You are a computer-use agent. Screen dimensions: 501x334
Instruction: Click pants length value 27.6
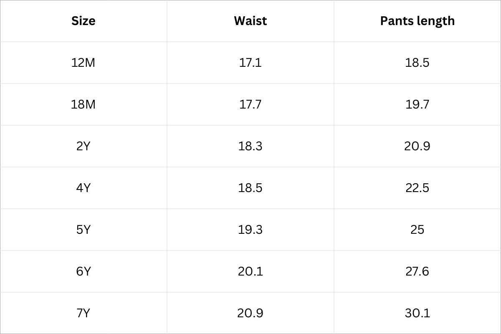[417, 271]
